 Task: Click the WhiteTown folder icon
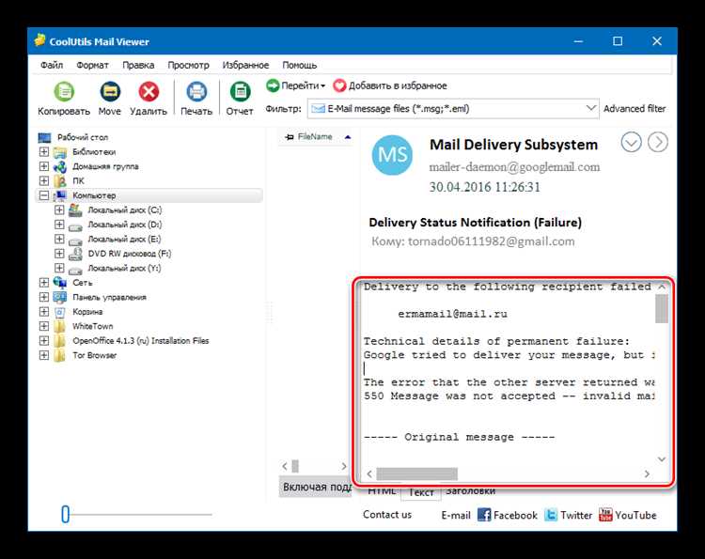click(x=60, y=326)
